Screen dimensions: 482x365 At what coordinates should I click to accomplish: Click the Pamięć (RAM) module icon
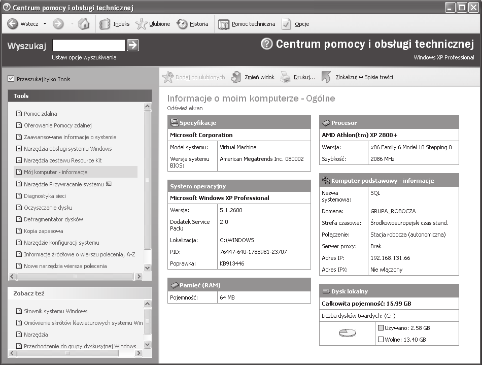175,285
